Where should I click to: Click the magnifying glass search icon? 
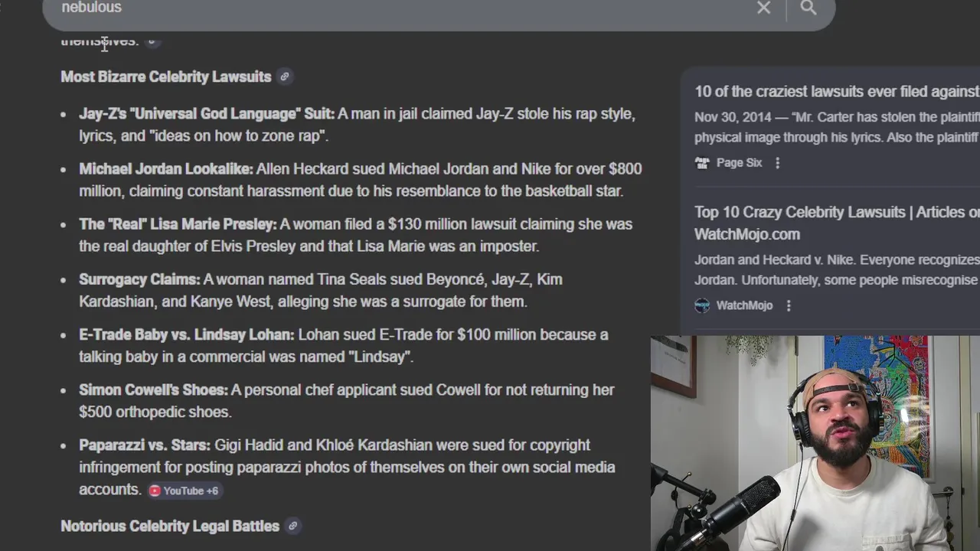coord(808,8)
